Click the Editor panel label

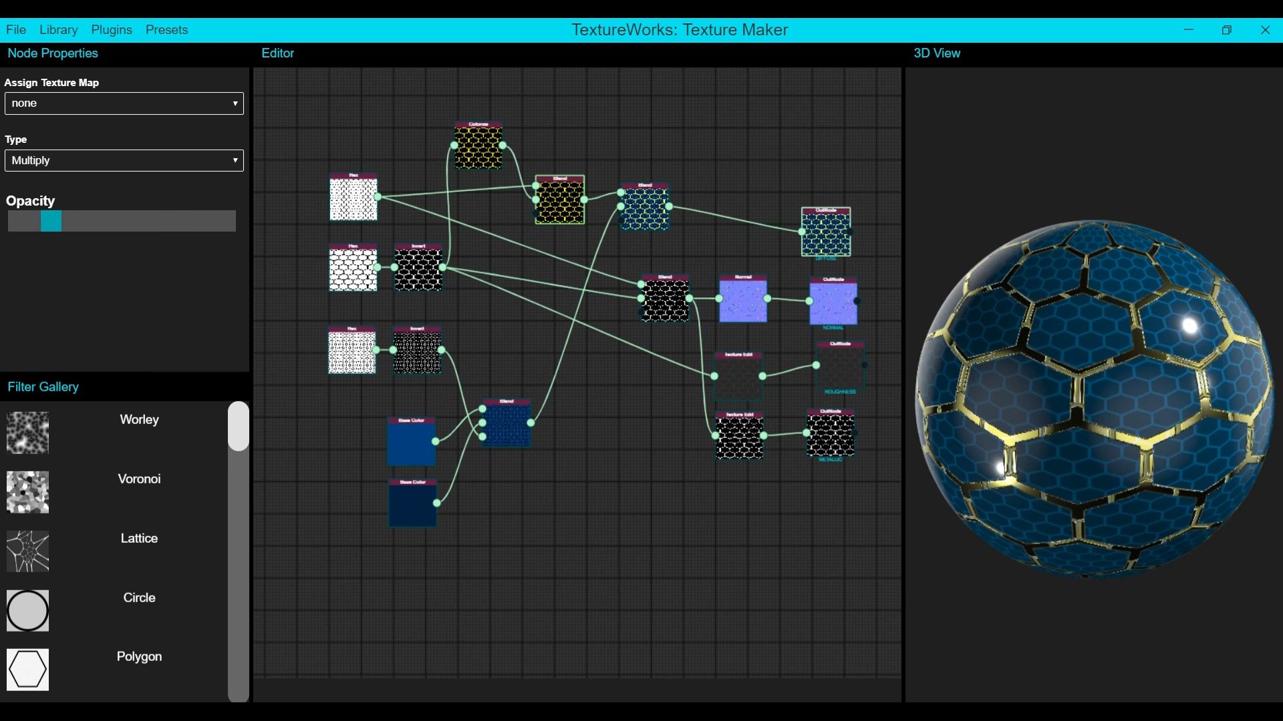[x=277, y=53]
